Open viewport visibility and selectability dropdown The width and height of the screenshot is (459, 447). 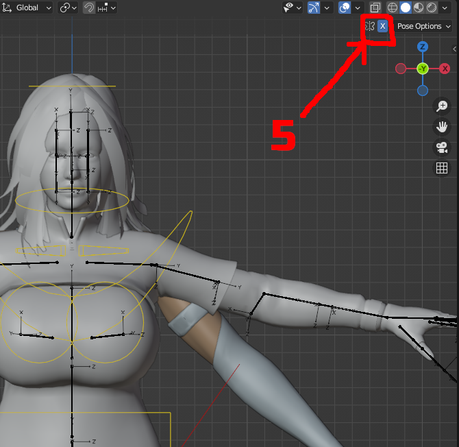click(x=292, y=8)
